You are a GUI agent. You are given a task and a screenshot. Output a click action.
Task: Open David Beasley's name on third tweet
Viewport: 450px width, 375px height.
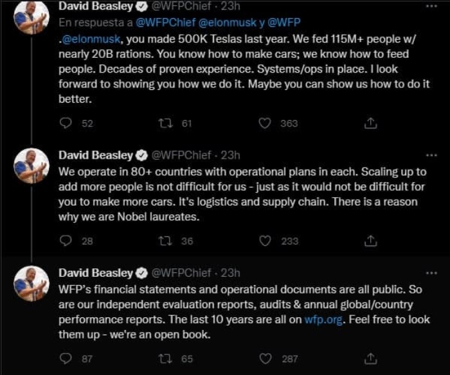[x=96, y=273]
